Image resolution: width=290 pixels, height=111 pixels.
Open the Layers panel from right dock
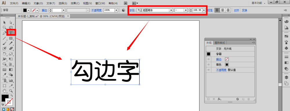coord(286,77)
